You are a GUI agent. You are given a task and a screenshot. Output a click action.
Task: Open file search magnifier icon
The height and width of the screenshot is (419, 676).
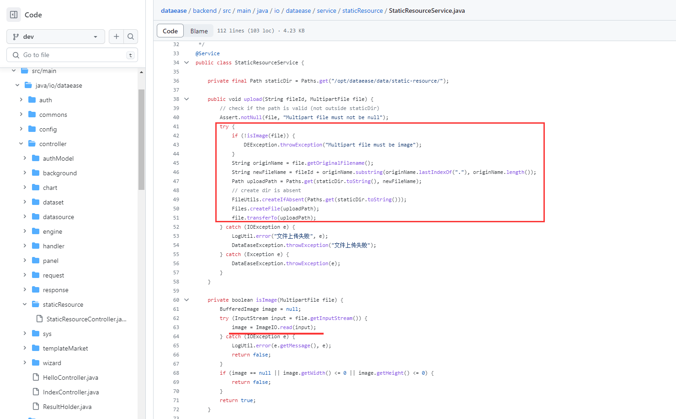click(x=131, y=37)
